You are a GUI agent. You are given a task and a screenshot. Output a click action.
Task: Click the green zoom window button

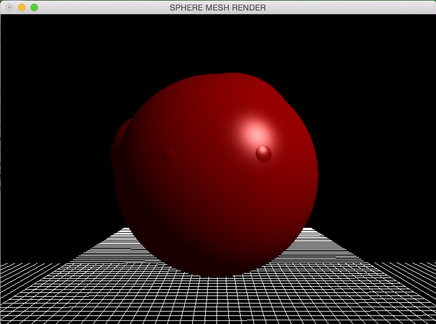pos(34,7)
